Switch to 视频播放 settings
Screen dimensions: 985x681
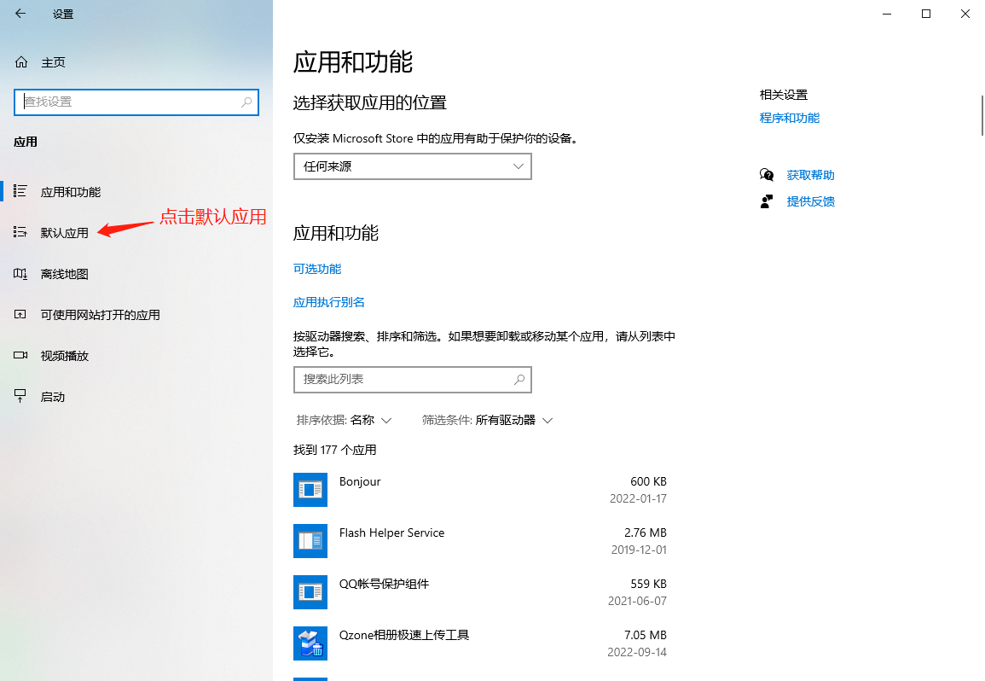click(x=64, y=356)
